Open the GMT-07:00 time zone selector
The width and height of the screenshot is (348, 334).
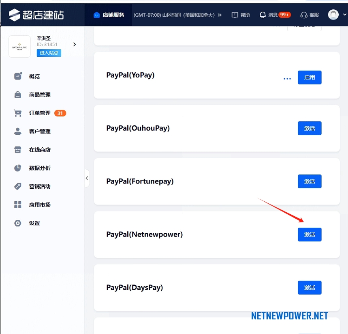coord(174,15)
